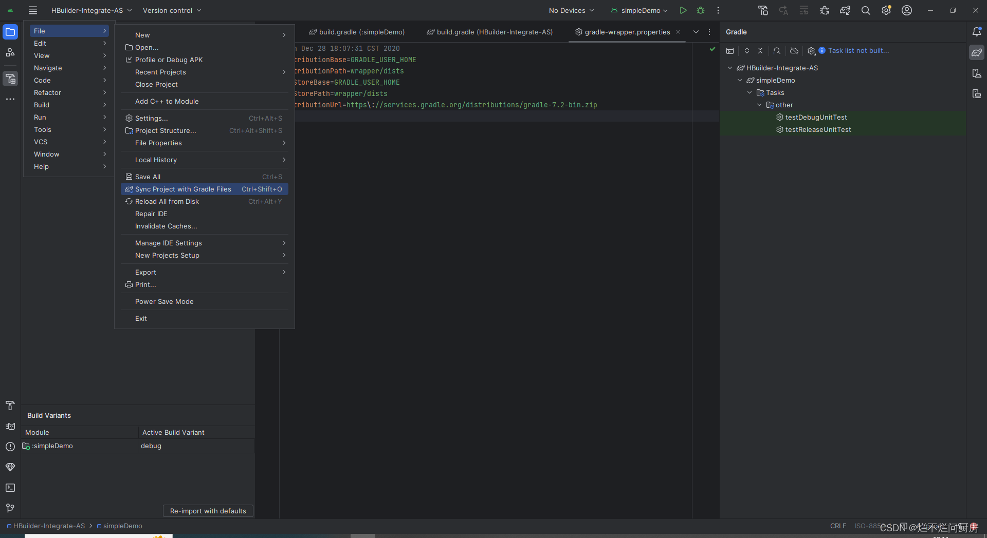987x538 pixels.
Task: Sync project using the Gradle sync toolbar icon
Action: tap(845, 10)
